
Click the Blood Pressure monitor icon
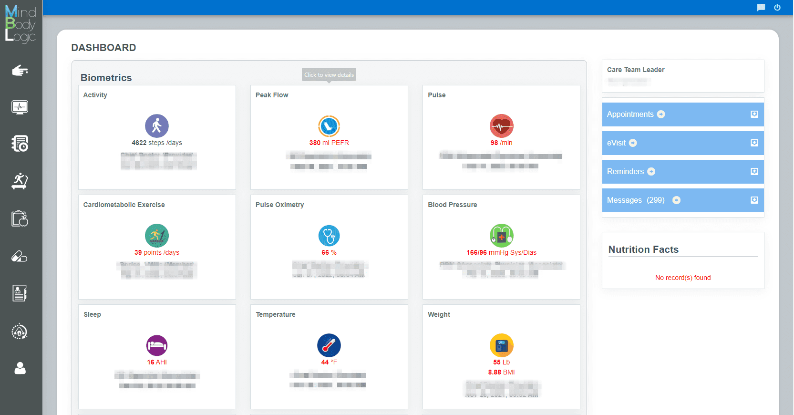pyautogui.click(x=502, y=236)
